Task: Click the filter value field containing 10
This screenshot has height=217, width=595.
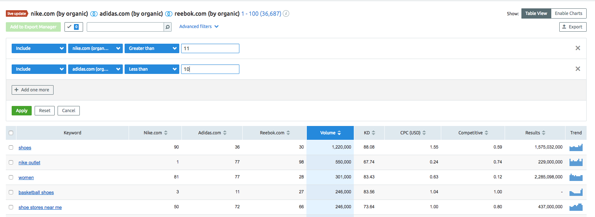Action: click(x=210, y=69)
